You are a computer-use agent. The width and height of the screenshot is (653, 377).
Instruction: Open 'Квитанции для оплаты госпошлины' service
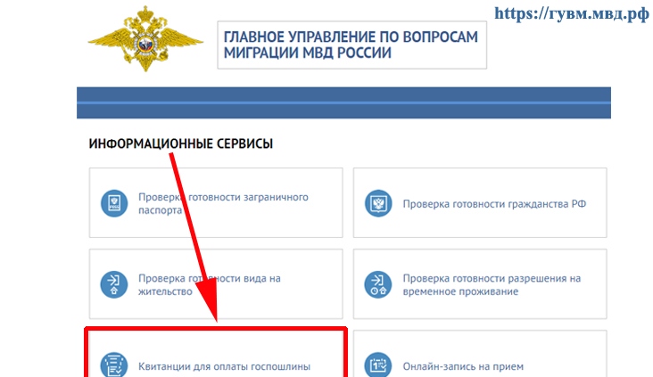click(224, 366)
